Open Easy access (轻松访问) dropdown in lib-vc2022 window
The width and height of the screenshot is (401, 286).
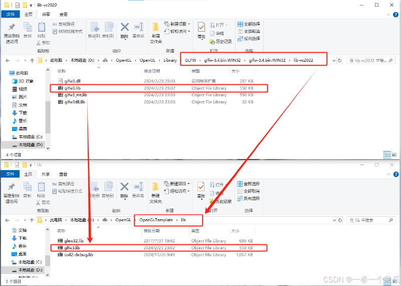(x=177, y=31)
